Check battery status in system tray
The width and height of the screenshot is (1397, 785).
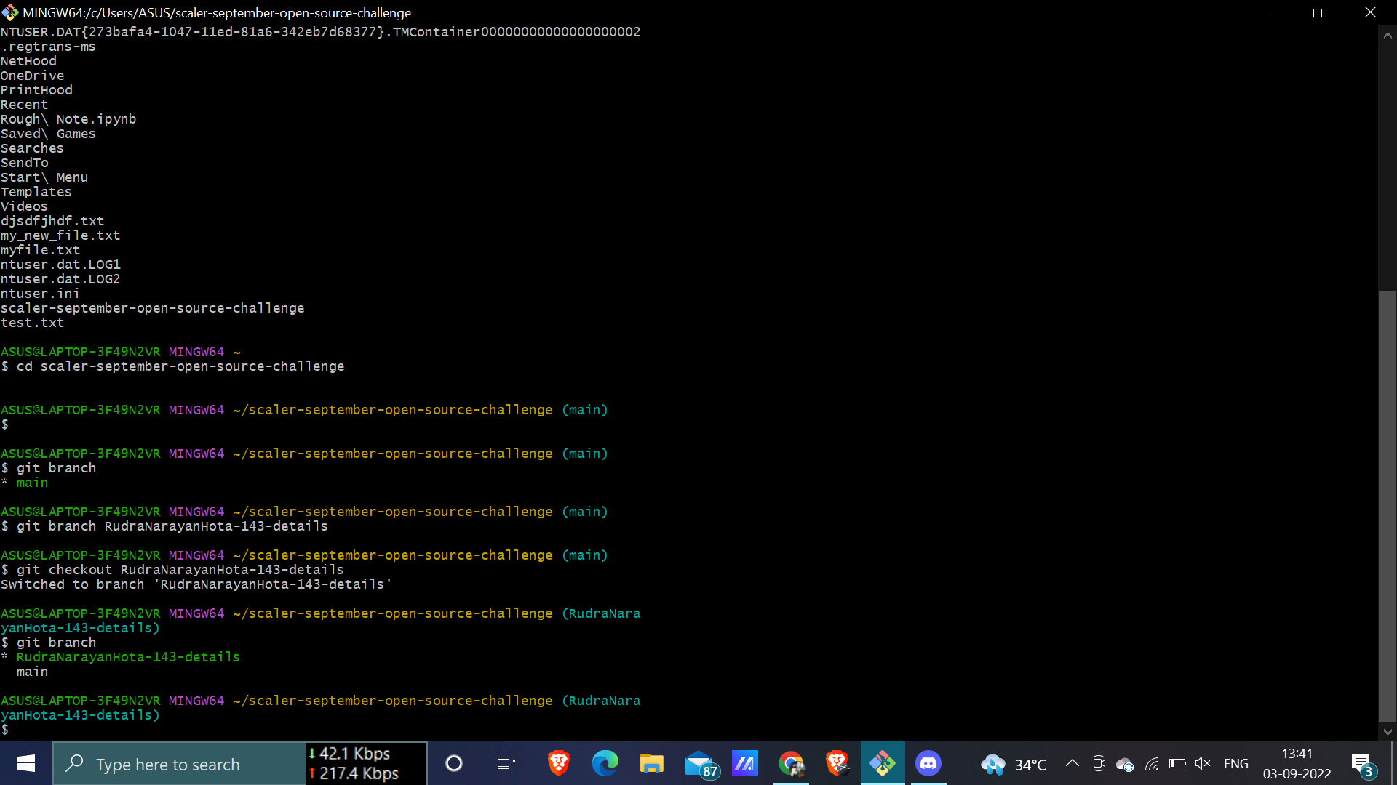point(1178,764)
